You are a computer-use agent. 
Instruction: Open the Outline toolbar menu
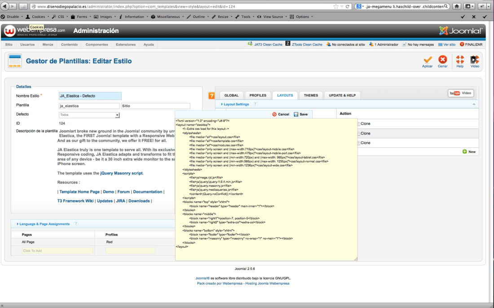click(198, 17)
